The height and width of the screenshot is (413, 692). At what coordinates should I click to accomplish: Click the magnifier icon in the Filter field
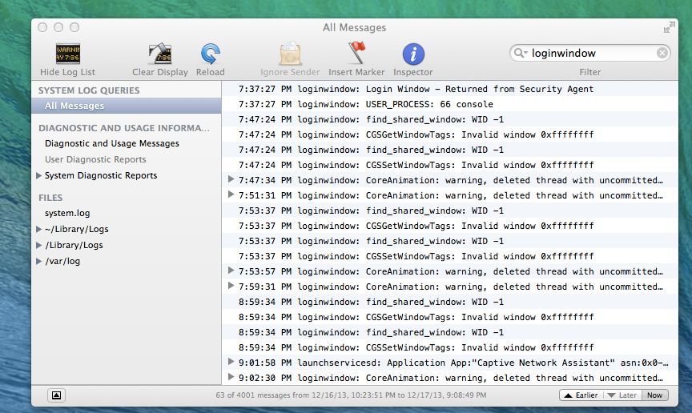pos(520,53)
